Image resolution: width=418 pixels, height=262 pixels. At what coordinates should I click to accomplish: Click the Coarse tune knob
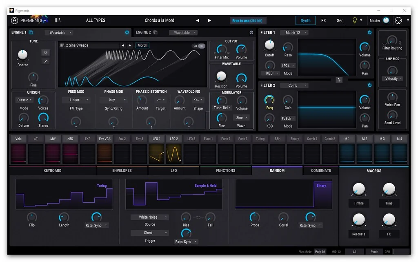23,55
